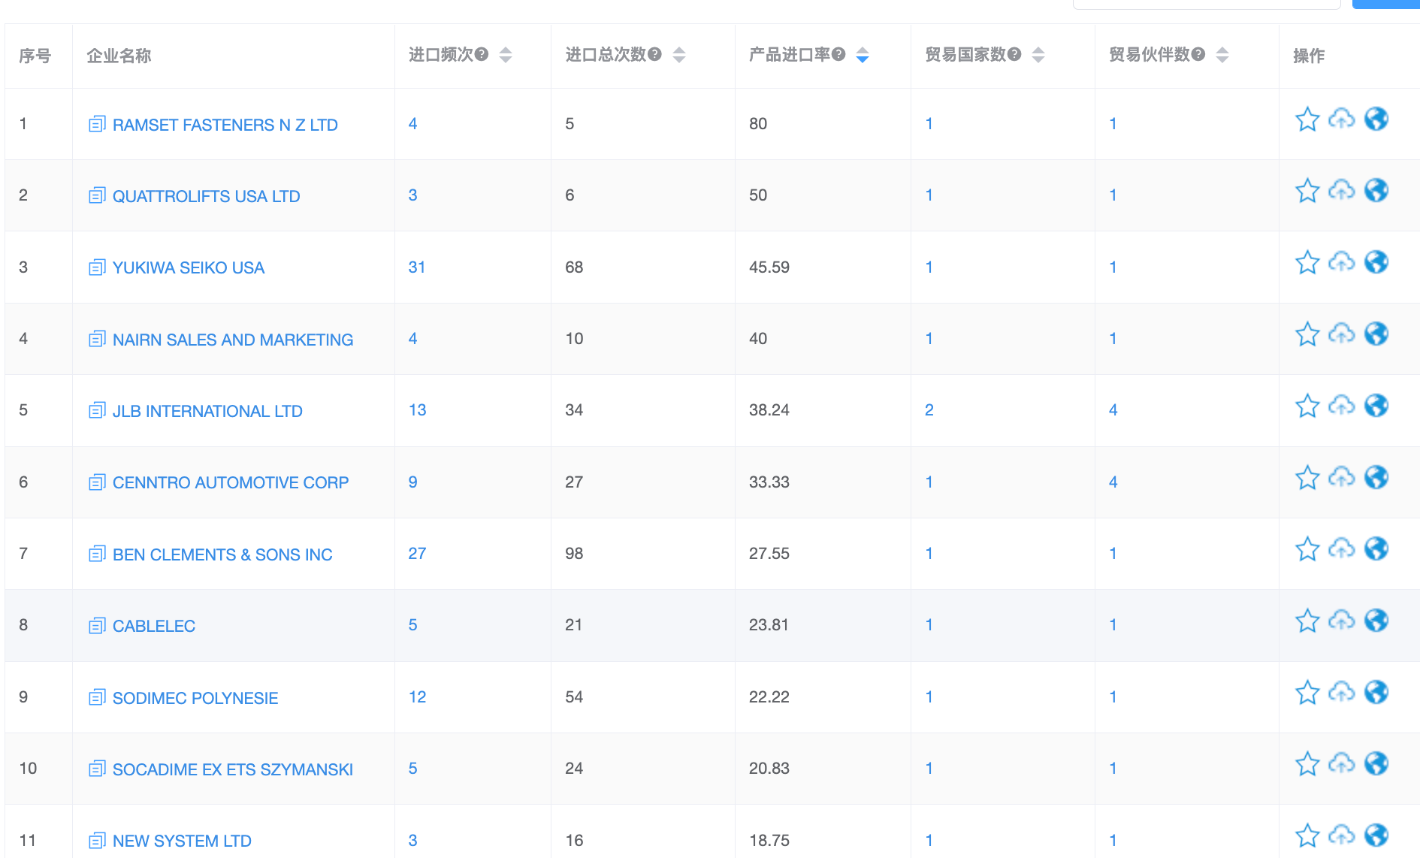Viewport: 1420px width, 858px height.
Task: Open globe icon for SOCADIME row
Action: pos(1376,764)
